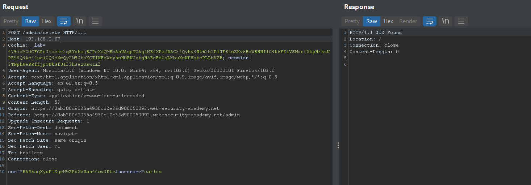
Task: Click the Sec-Fetch-Dest: document line
Action: coord(43,128)
